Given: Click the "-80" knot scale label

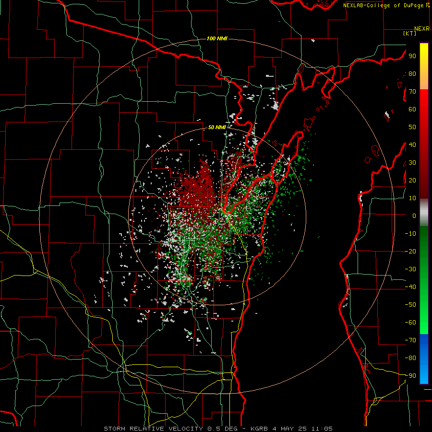Looking at the screenshot, I should pyautogui.click(x=410, y=358).
